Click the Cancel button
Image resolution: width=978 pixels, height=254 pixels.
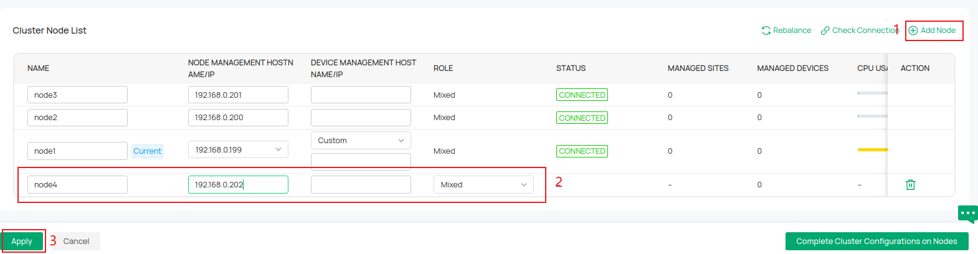click(76, 242)
